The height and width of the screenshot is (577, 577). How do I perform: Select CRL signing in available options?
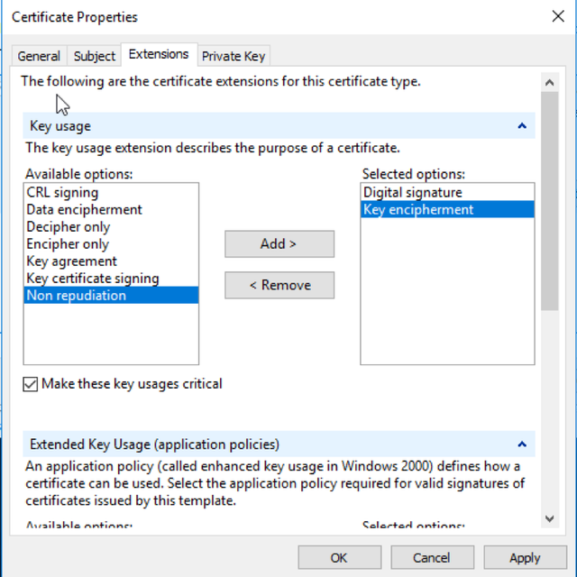point(62,192)
